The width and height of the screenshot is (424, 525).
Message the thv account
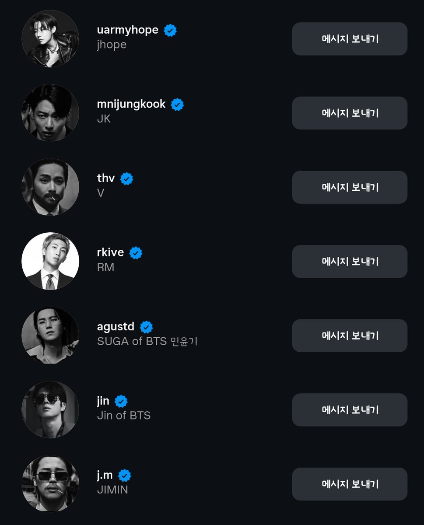coord(350,187)
